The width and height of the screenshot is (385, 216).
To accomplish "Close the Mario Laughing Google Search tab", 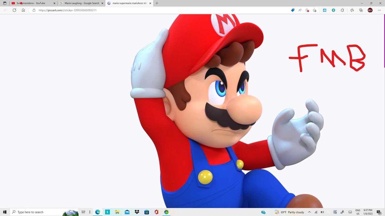I will pyautogui.click(x=102, y=3).
